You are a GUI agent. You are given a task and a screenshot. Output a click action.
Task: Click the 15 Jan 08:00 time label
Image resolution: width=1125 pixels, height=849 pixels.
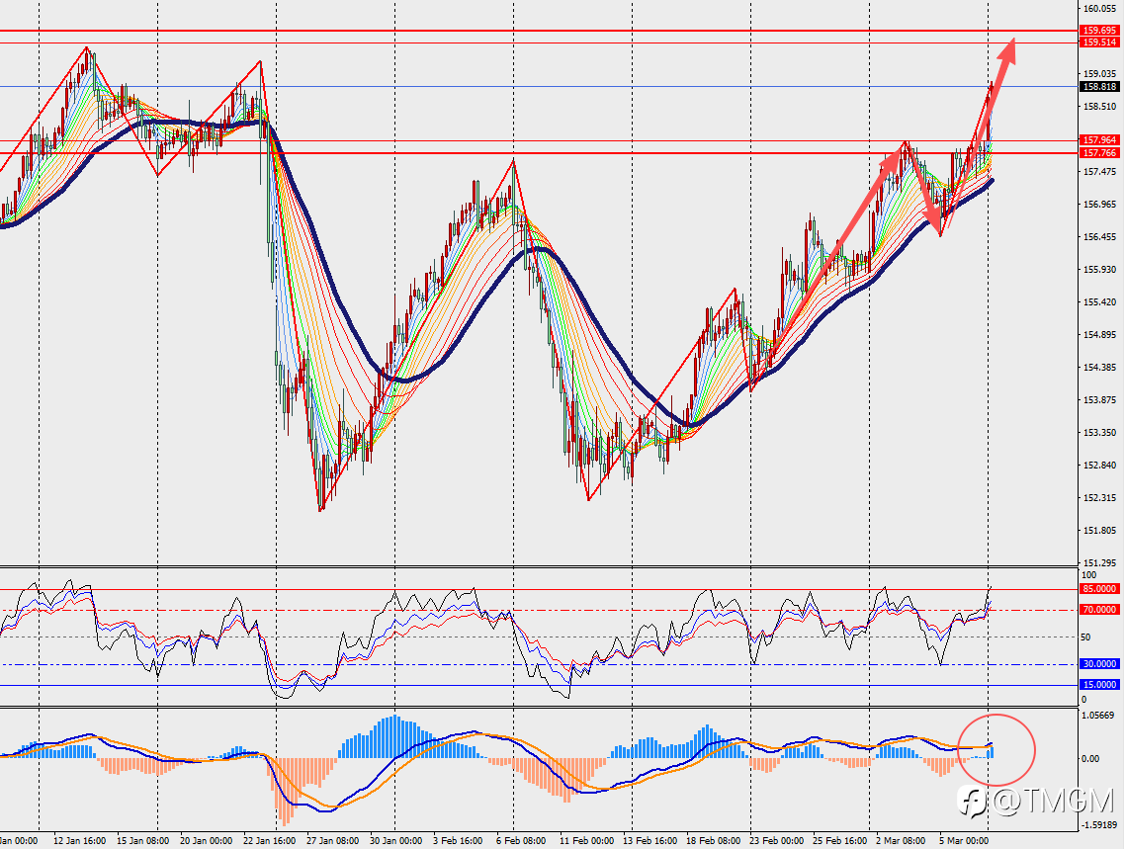142,840
